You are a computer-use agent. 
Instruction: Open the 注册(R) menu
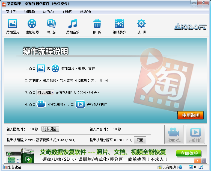67,12
